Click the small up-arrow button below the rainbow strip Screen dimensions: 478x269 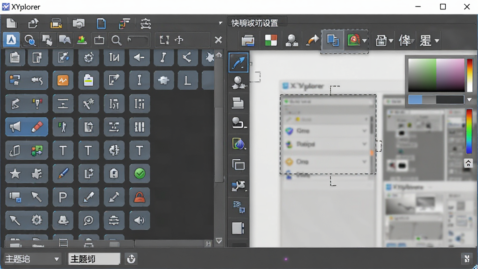click(x=468, y=163)
